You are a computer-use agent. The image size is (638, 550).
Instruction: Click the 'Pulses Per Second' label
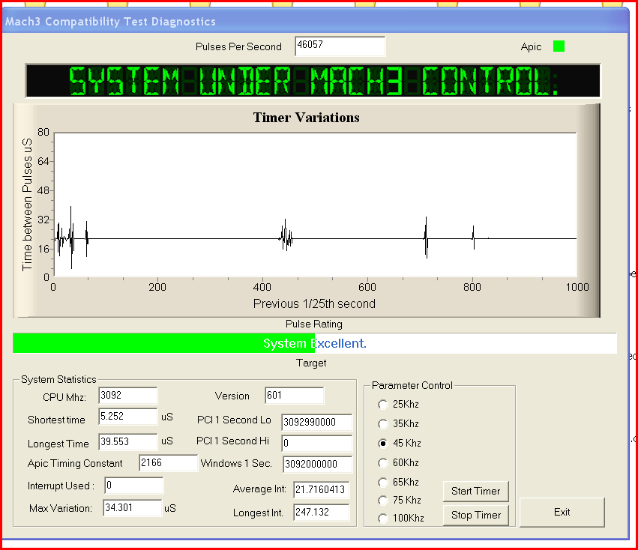pyautogui.click(x=238, y=46)
